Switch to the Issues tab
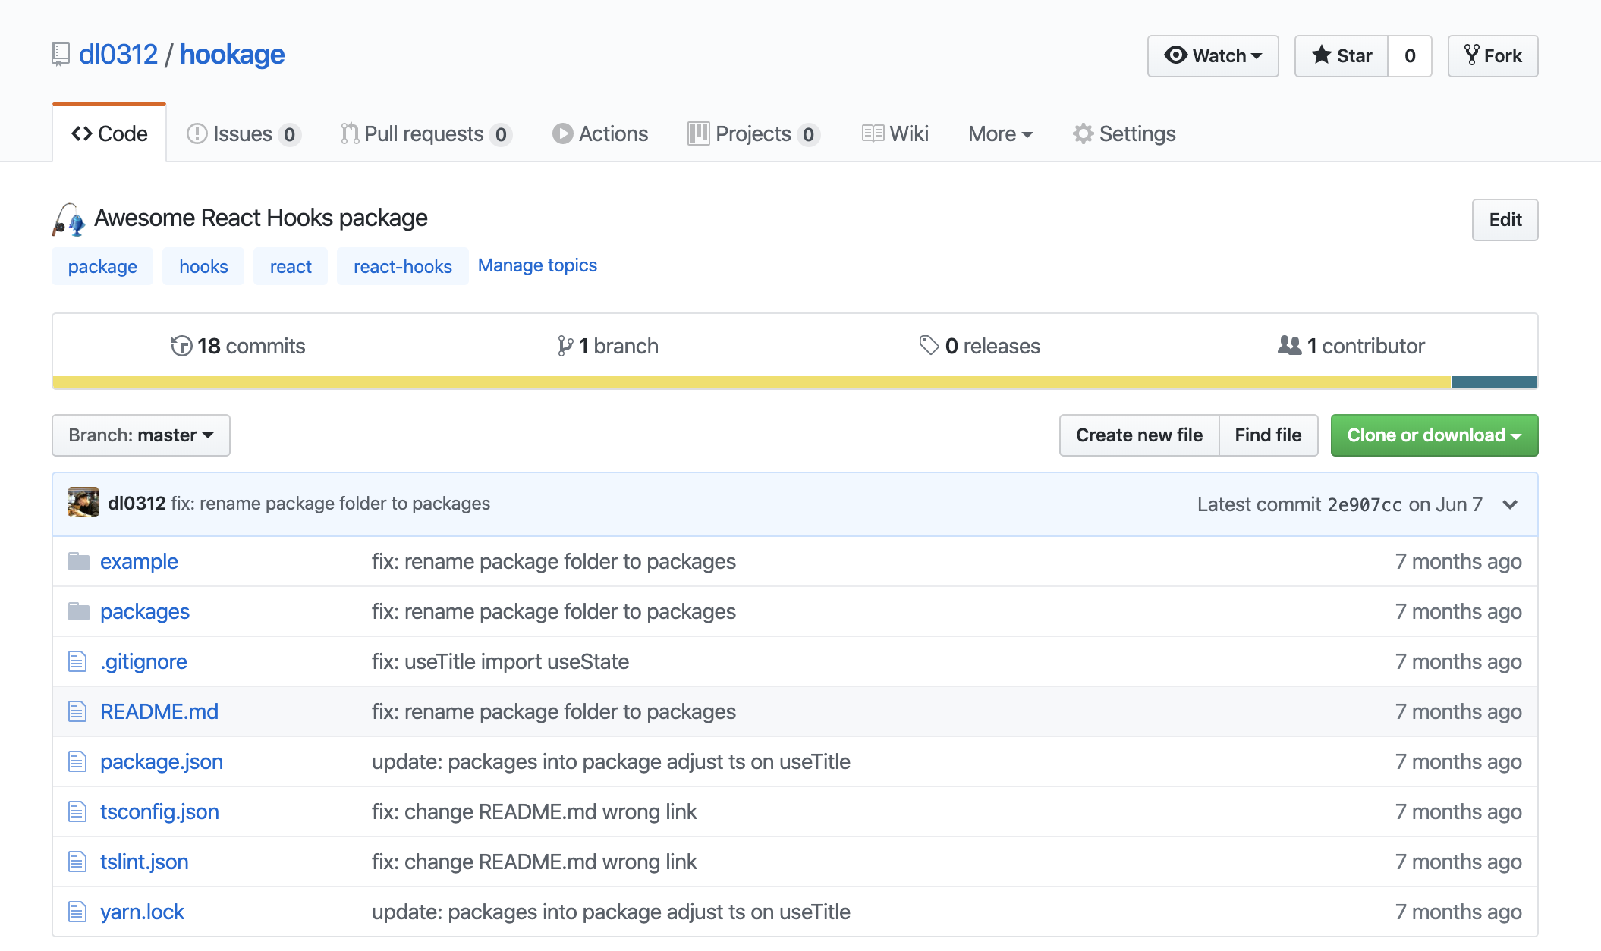The width and height of the screenshot is (1601, 951). pyautogui.click(x=243, y=134)
